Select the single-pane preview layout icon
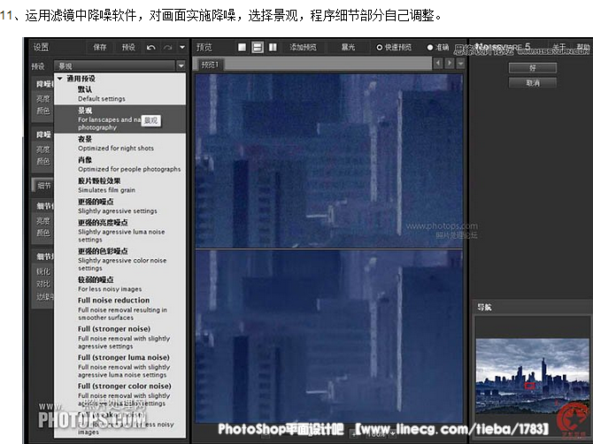Image resolution: width=593 pixels, height=444 pixels. pyautogui.click(x=242, y=47)
